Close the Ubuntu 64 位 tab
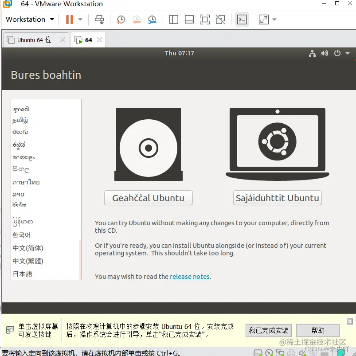 click(x=63, y=40)
